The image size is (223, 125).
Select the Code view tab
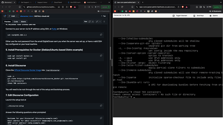point(16,22)
